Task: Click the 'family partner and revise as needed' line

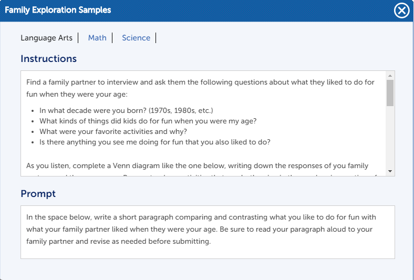Action: (x=118, y=241)
